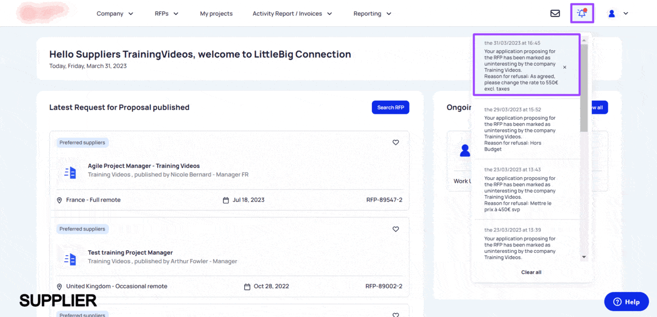Click 'France - Full remote' location text
Image resolution: width=657 pixels, height=317 pixels.
(x=93, y=200)
